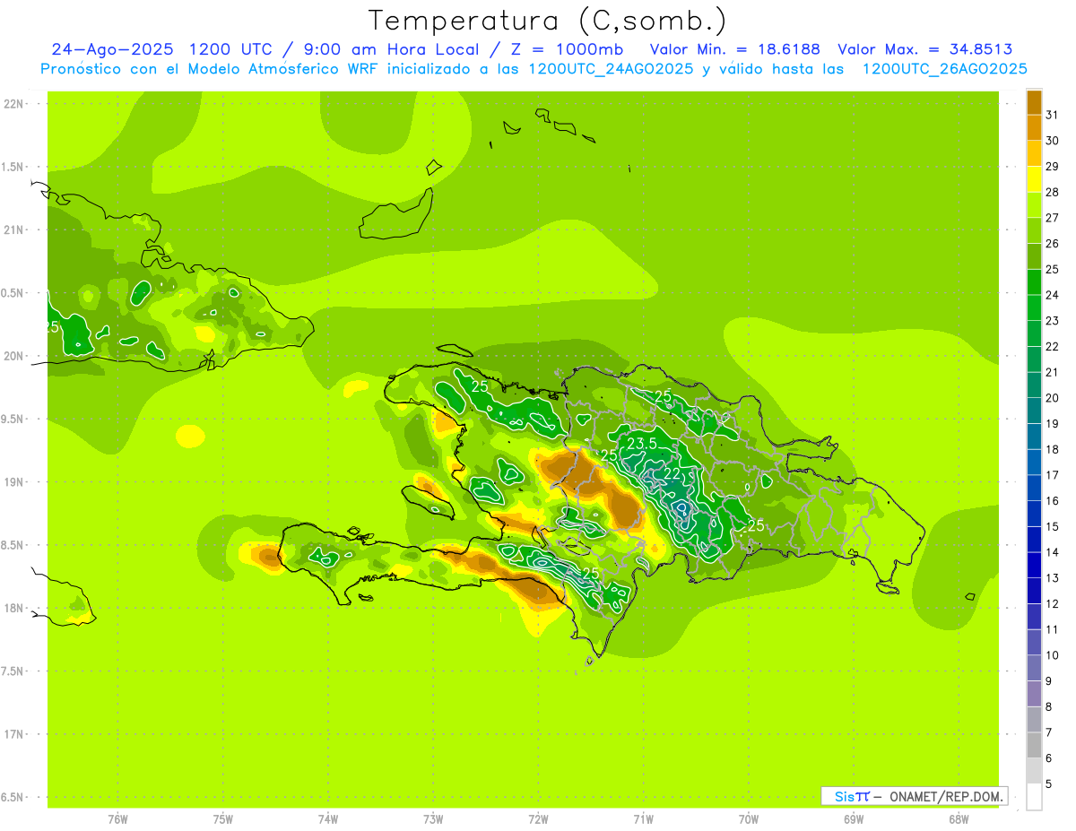
Task: Click the 76W longitude axis label
Action: coord(117,819)
